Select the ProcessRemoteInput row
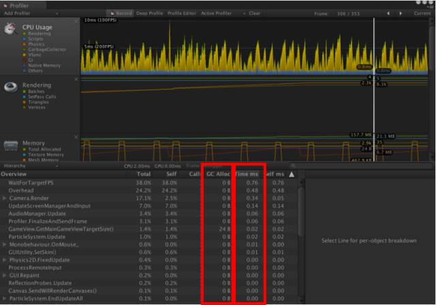Viewport: 436px width, 305px height. point(149,267)
